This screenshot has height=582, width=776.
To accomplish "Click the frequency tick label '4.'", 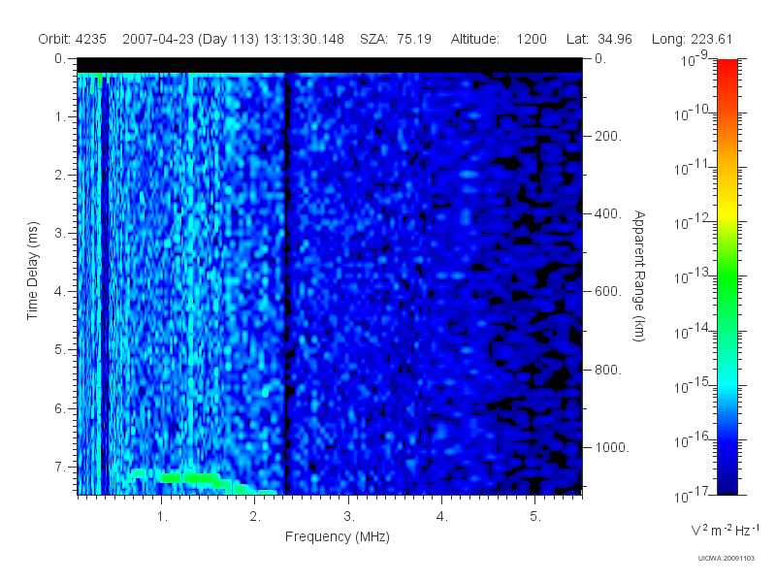I will [442, 517].
